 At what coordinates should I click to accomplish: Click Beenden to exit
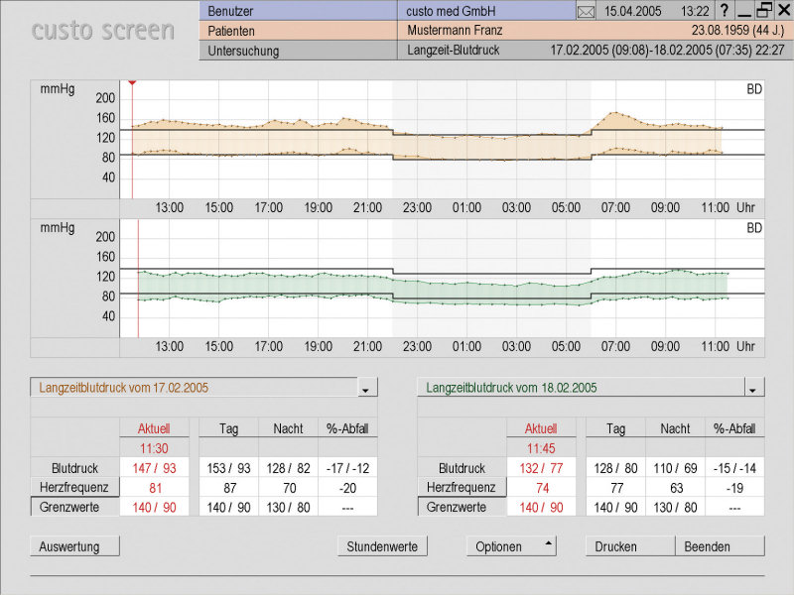tap(720, 546)
